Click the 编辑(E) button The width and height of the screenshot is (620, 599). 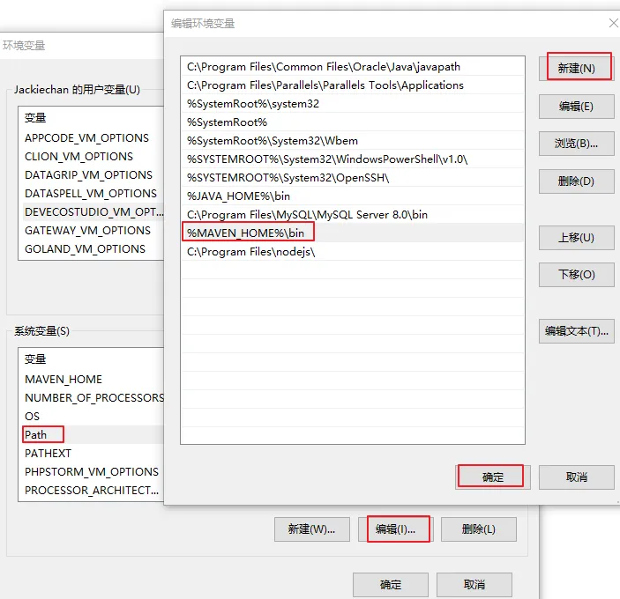point(576,106)
